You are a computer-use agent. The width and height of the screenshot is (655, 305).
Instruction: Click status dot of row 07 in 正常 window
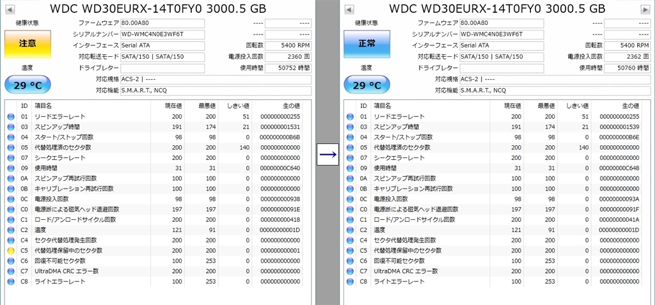[350, 158]
